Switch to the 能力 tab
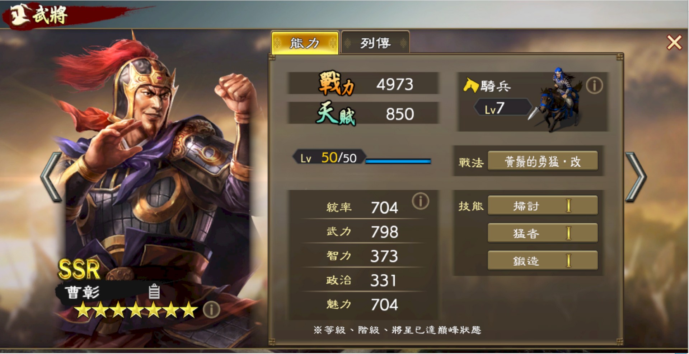 (305, 43)
